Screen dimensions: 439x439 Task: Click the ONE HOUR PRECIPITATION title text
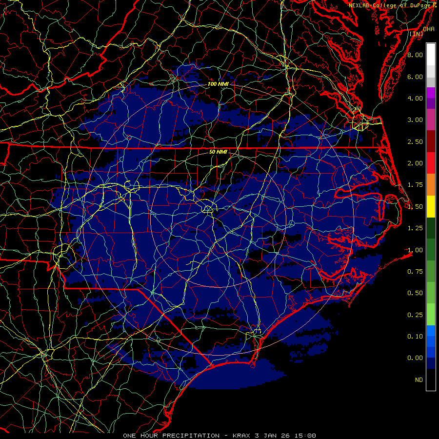pos(171,436)
